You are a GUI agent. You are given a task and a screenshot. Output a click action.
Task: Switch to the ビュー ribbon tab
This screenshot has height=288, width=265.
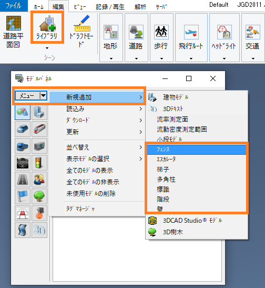[x=80, y=7]
